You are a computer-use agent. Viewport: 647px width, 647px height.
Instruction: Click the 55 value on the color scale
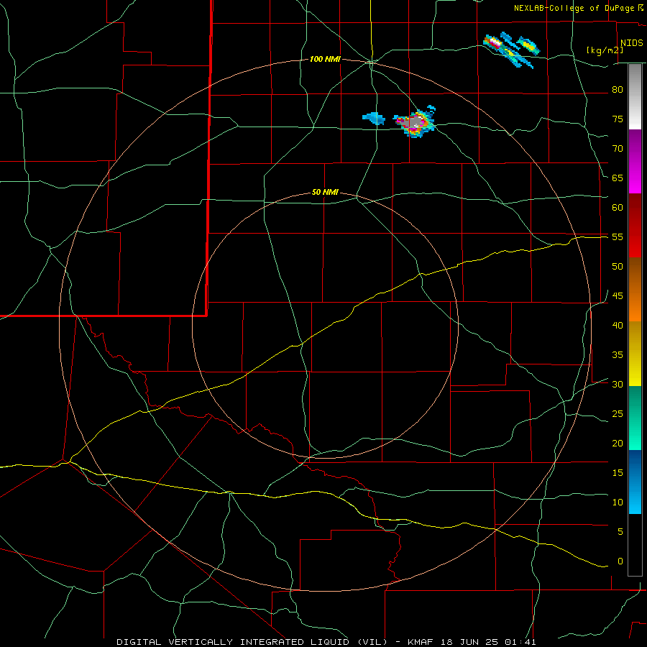(x=618, y=237)
